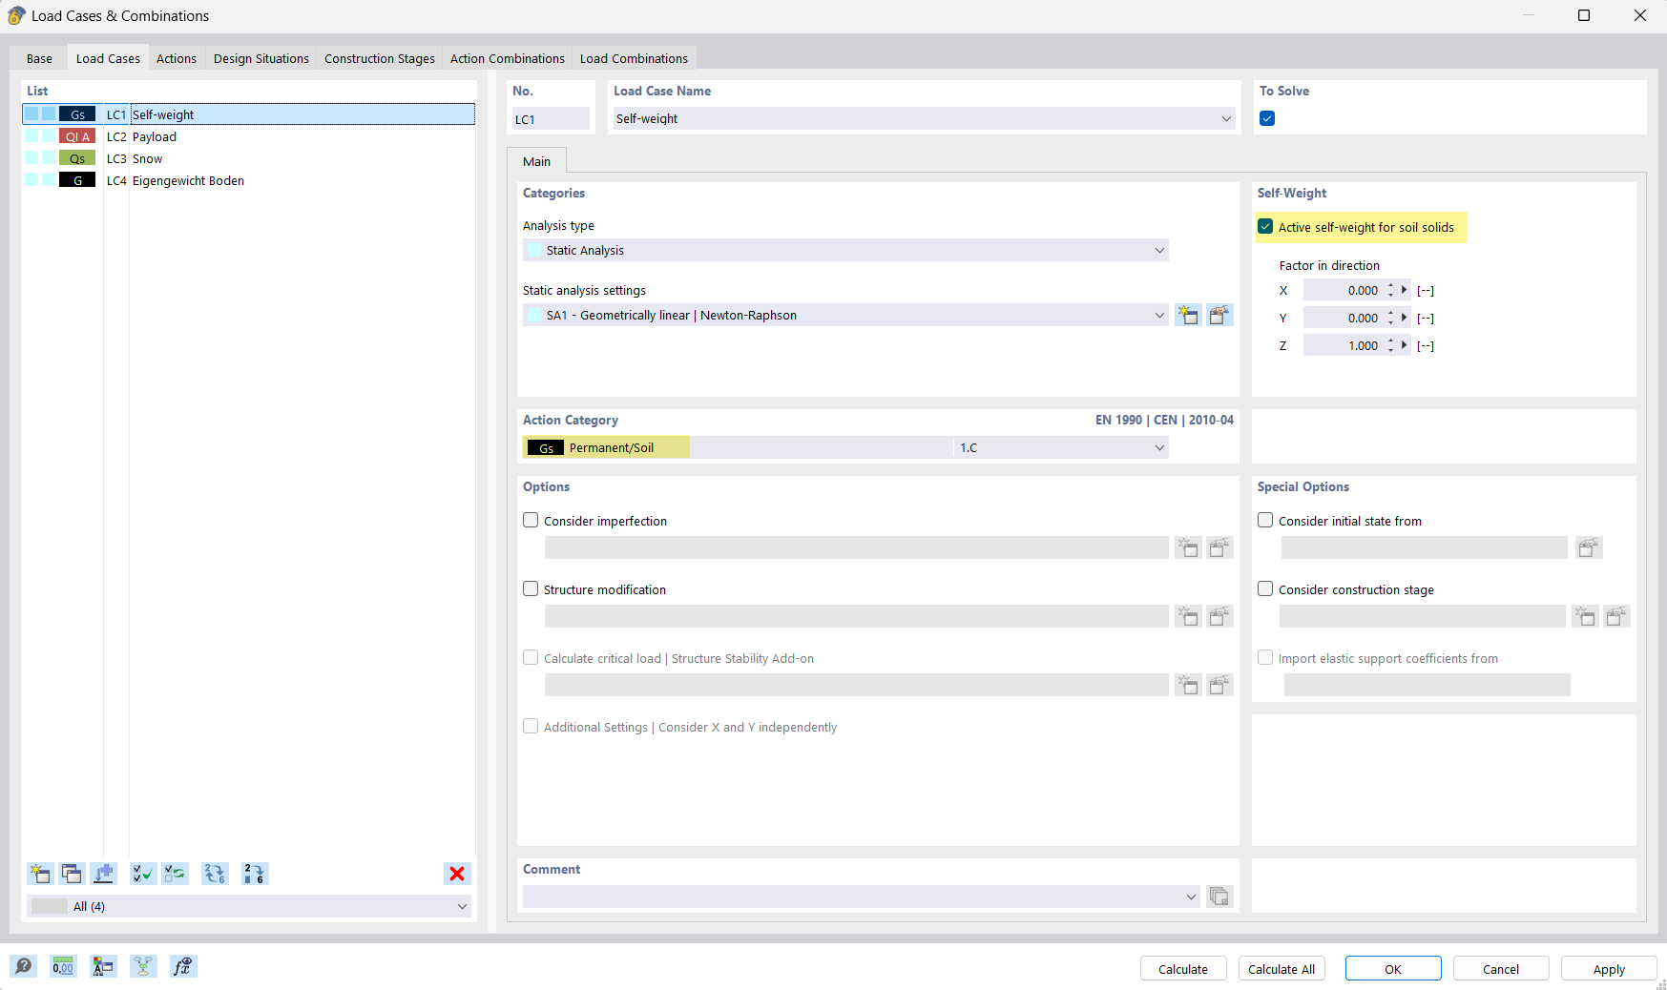The width and height of the screenshot is (1667, 990).
Task: Delete selected load case red X
Action: pyautogui.click(x=457, y=874)
